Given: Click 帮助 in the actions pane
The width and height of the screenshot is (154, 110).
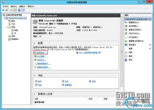Looking at the screenshot, I should tap(131, 60).
